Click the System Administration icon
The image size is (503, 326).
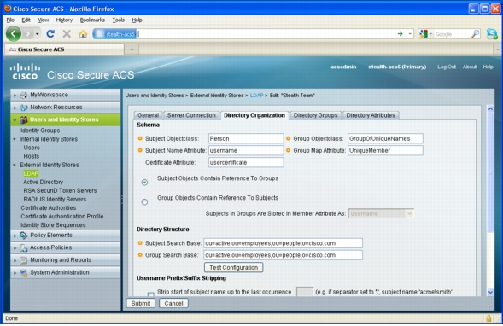[23, 272]
